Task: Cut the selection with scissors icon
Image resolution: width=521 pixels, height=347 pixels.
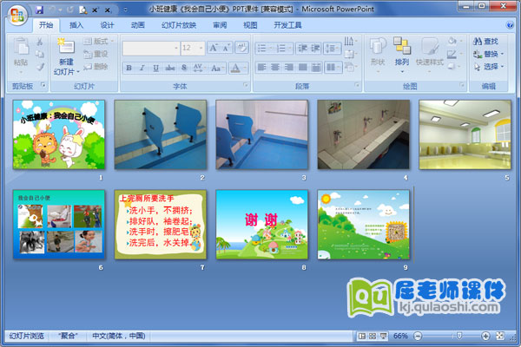Action: [40, 42]
